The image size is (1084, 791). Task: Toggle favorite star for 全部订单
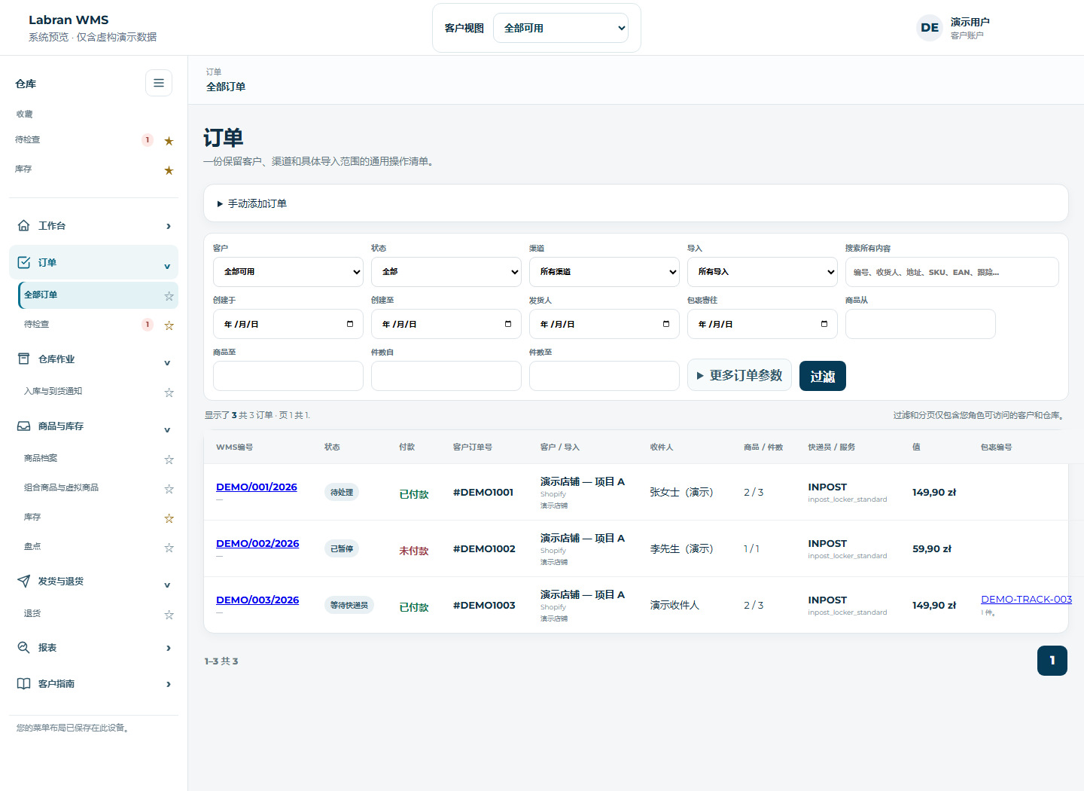169,296
